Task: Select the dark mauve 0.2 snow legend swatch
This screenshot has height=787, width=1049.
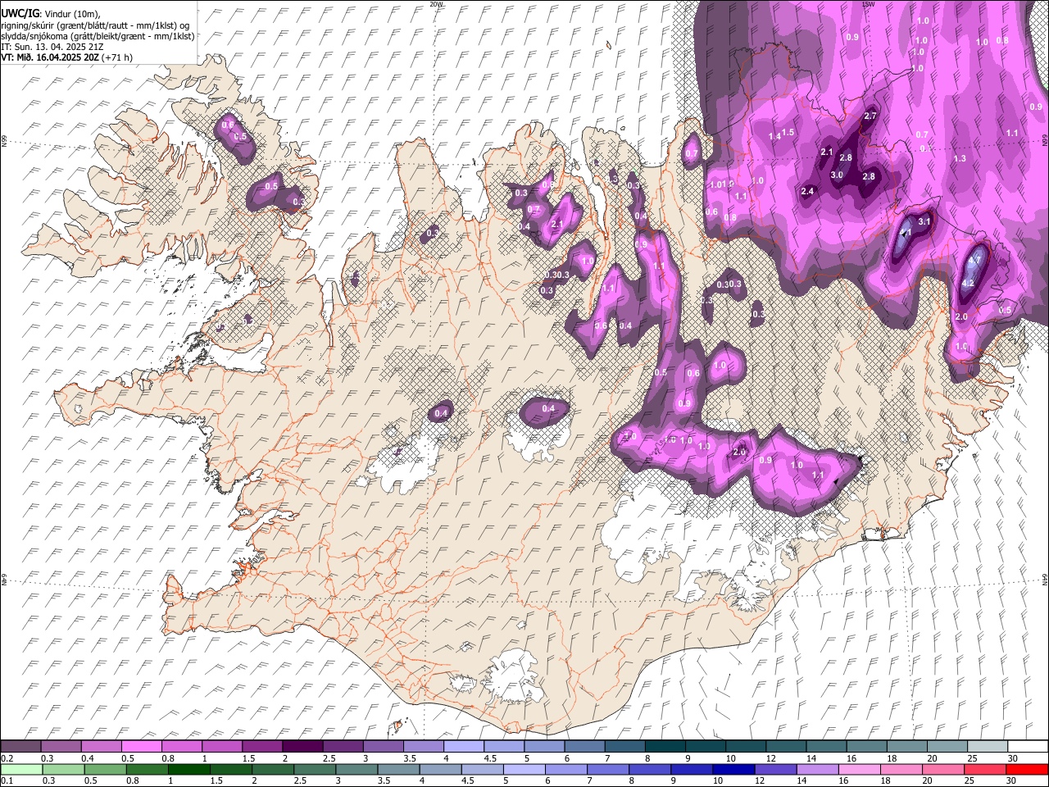Action: [20, 746]
